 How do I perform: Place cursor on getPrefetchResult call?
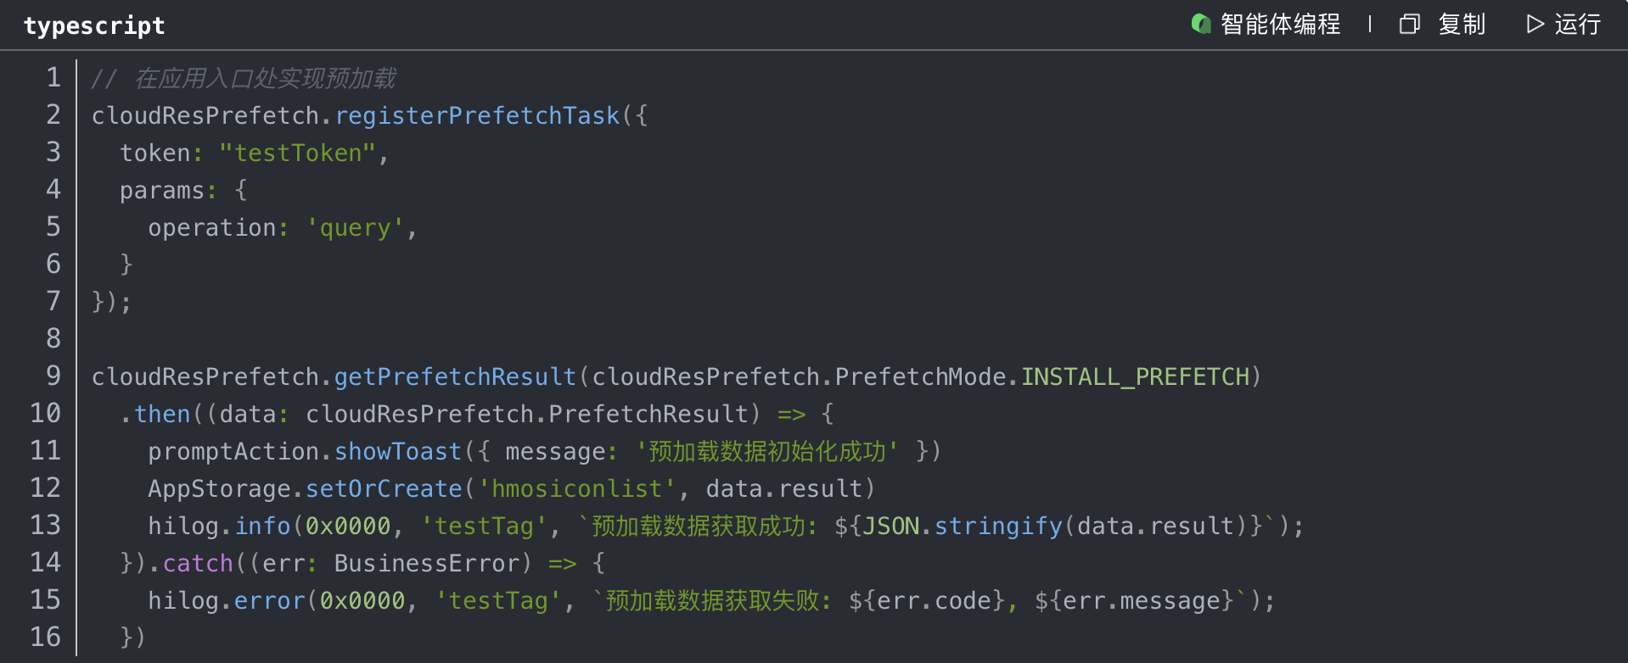click(455, 376)
